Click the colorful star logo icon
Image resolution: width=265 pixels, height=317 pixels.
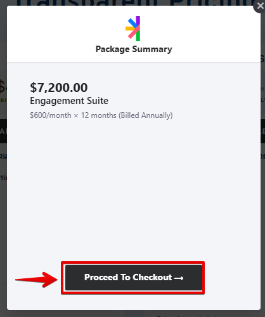click(x=133, y=29)
